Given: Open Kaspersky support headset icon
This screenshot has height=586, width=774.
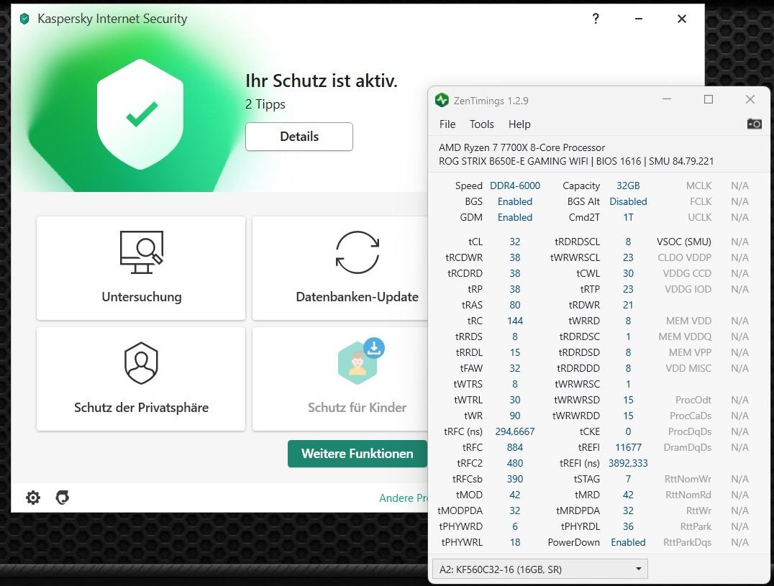Looking at the screenshot, I should (62, 498).
